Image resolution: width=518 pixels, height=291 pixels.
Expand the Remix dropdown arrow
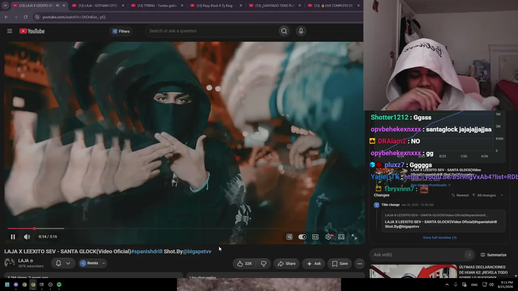[104, 263]
